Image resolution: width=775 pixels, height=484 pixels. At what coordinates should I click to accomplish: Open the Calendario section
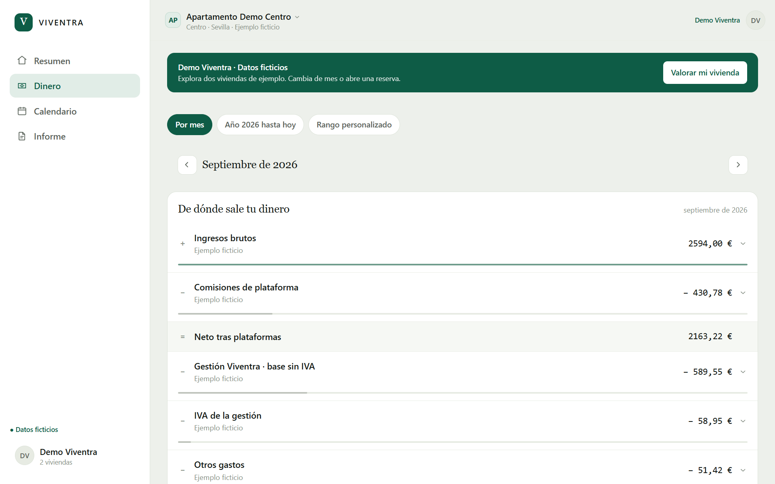point(75,111)
